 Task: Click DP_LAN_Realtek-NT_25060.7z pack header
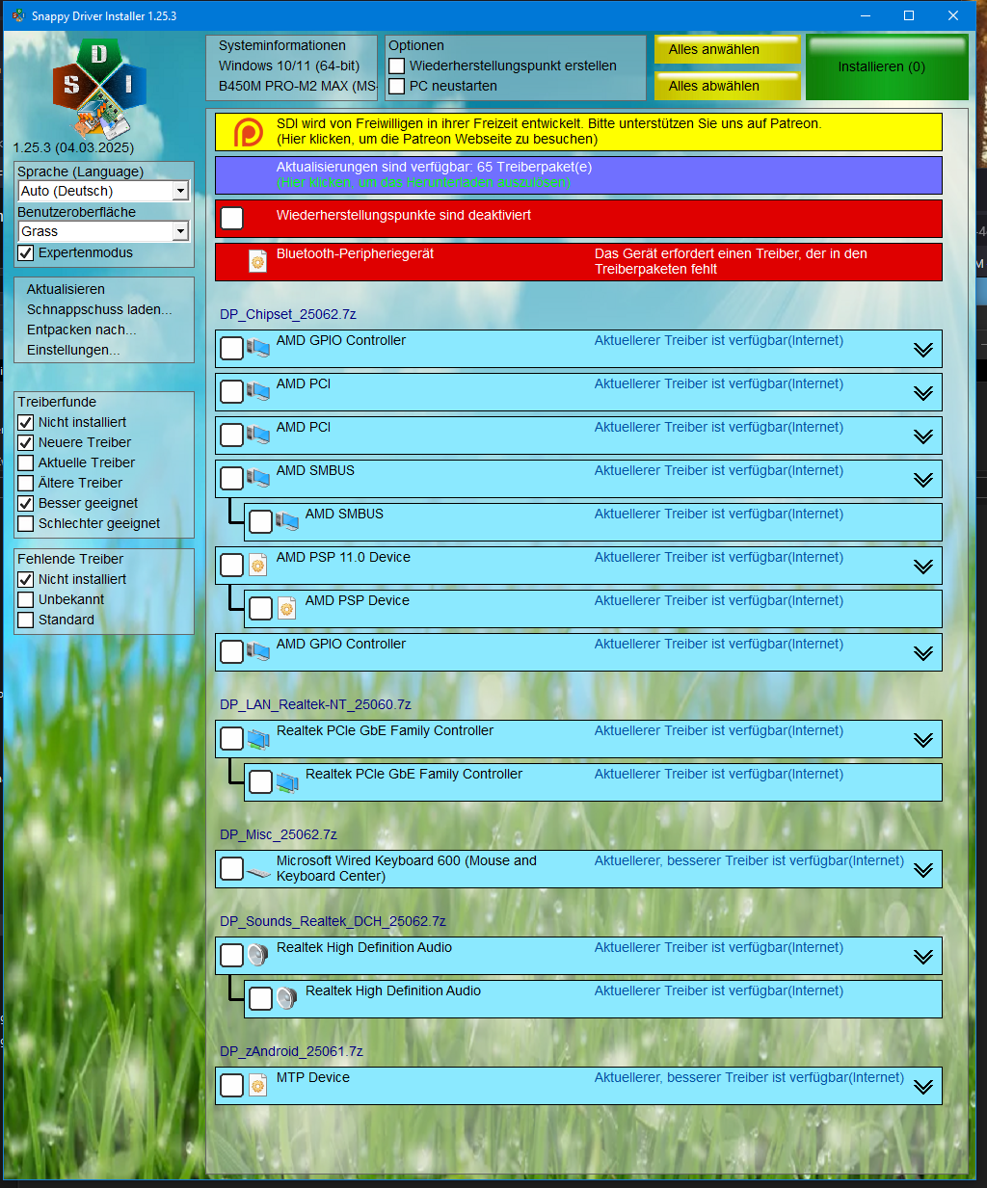point(315,704)
